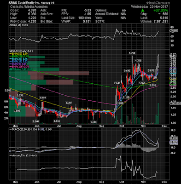Click the 2.640 price annotation
Screen dimensions: 181x184
117,83
